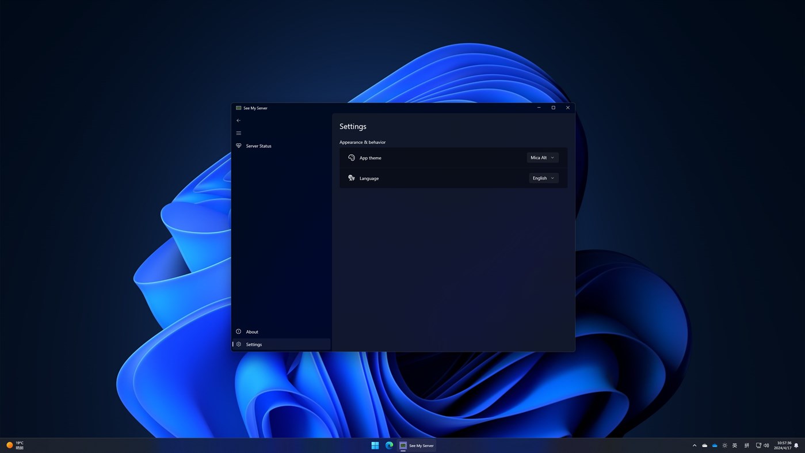Click the App theme palette icon

point(351,157)
